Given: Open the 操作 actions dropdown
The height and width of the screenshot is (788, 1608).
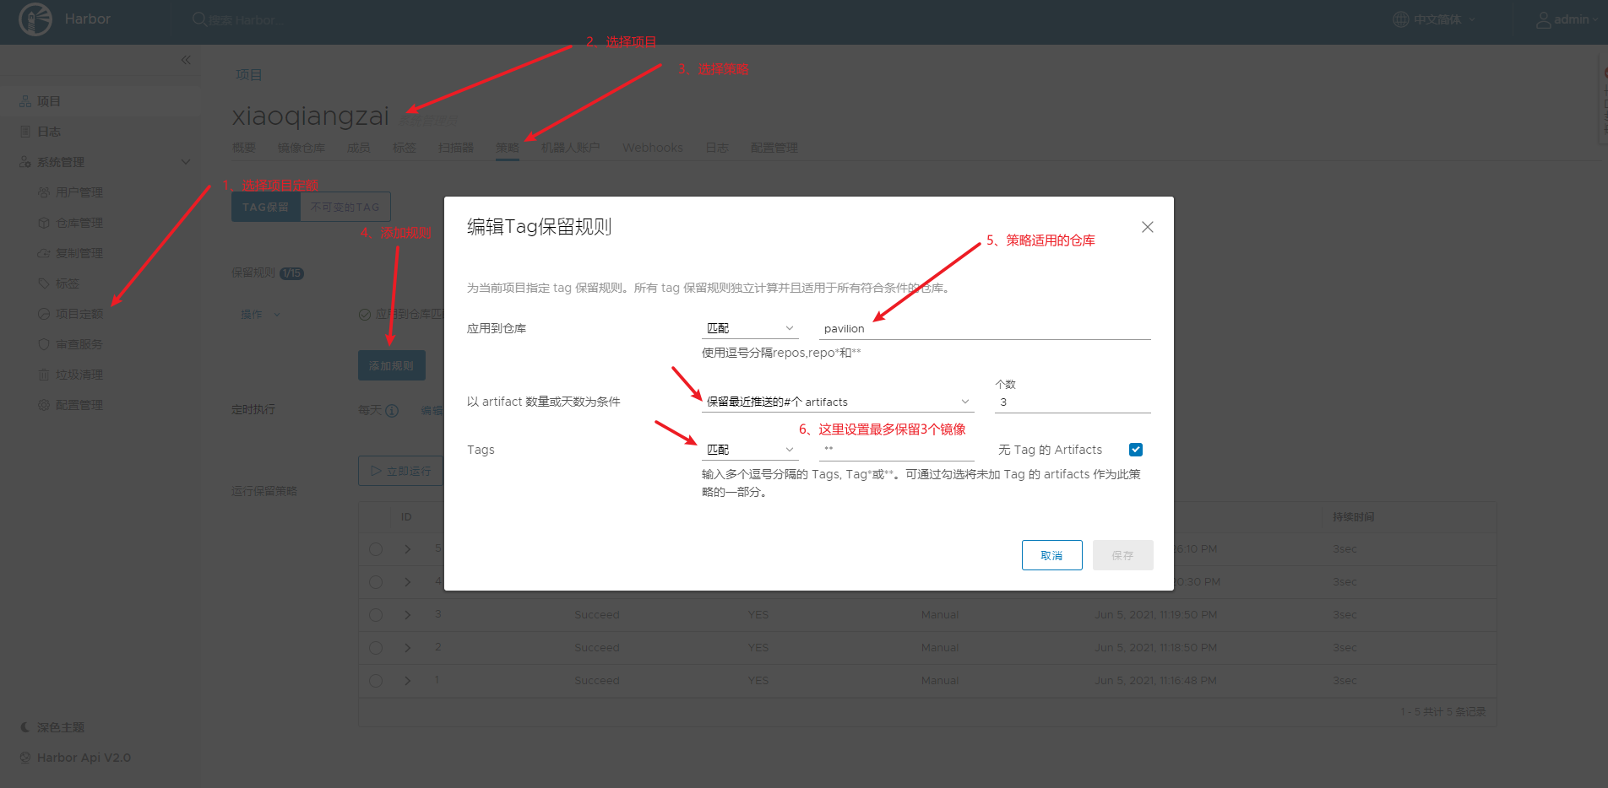Looking at the screenshot, I should (x=260, y=315).
